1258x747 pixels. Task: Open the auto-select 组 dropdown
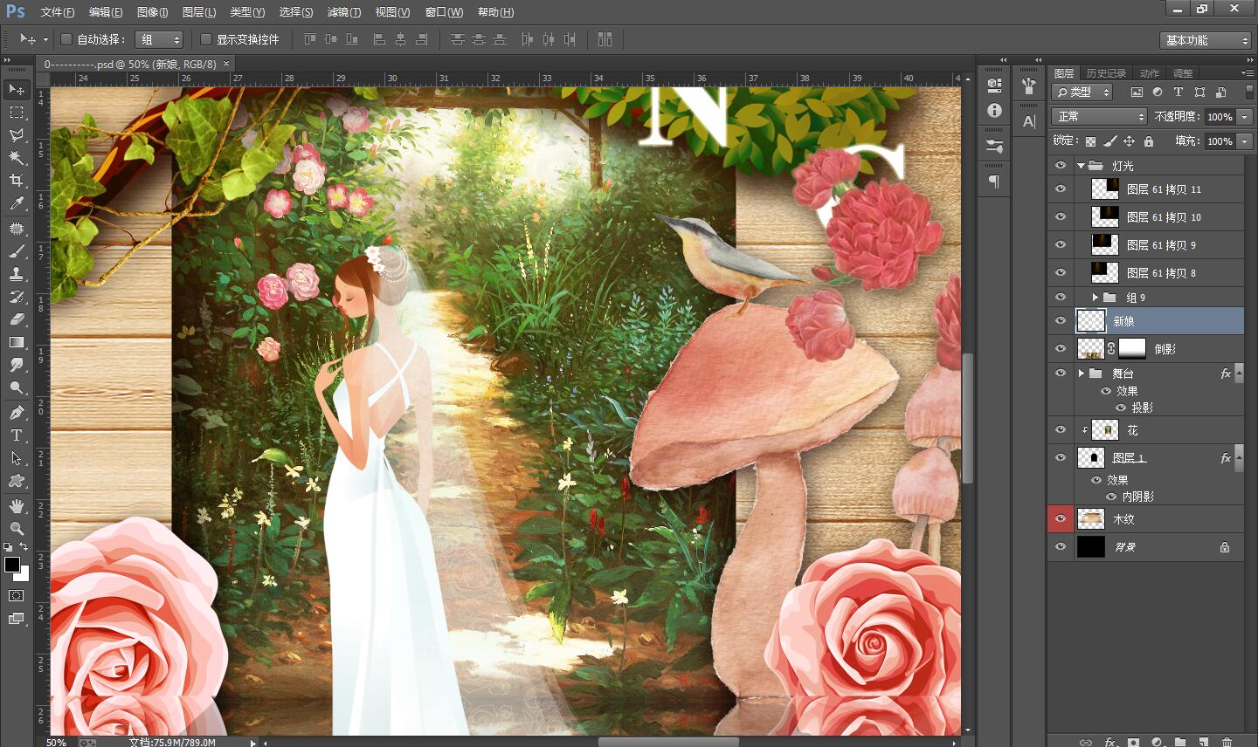click(x=159, y=39)
